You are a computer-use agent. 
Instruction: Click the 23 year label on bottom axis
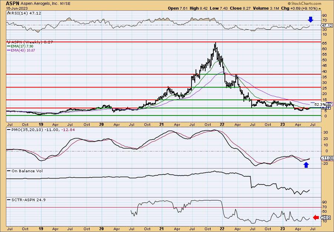(x=283, y=229)
